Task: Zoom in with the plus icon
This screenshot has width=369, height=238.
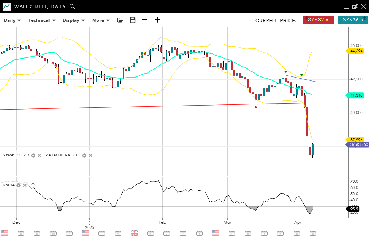Action: pos(158,20)
